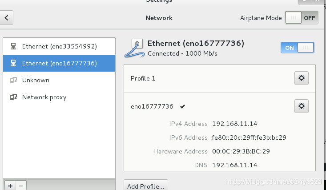
Task: Click the eno16777736 device icon in the sidebar
Action: (x=13, y=63)
